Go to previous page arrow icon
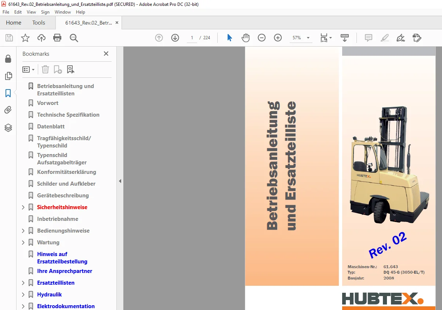Viewport: 442px width, 310px height. 159,38
